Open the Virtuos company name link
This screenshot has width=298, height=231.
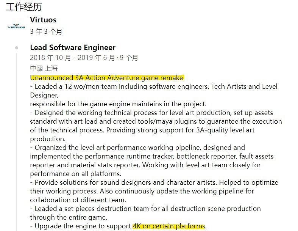[43, 20]
